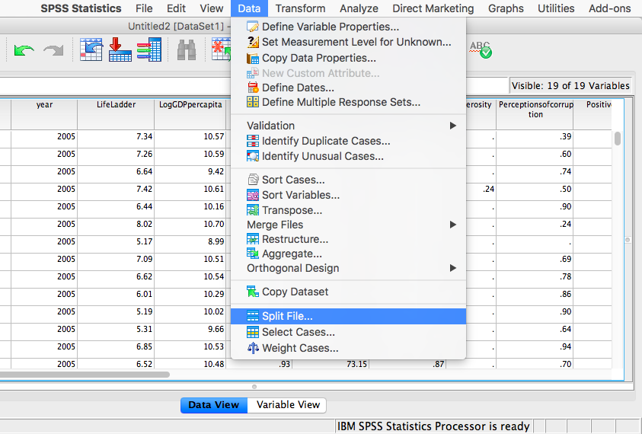Switch to Data View tab
The width and height of the screenshot is (642, 434).
pyautogui.click(x=214, y=405)
